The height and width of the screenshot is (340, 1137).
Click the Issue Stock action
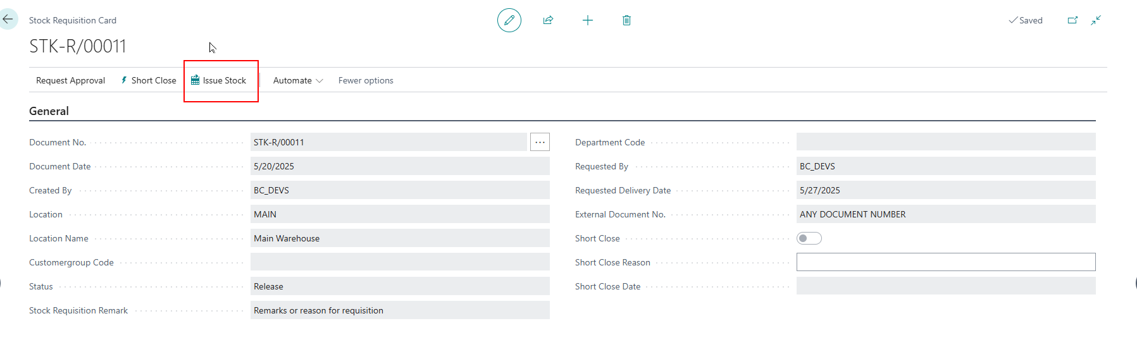click(219, 80)
